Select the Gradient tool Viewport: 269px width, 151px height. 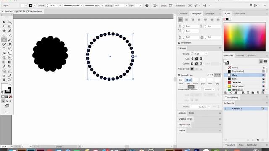point(10,62)
